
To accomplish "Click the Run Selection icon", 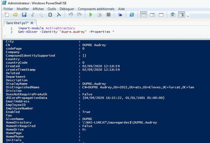I will click(99, 15).
